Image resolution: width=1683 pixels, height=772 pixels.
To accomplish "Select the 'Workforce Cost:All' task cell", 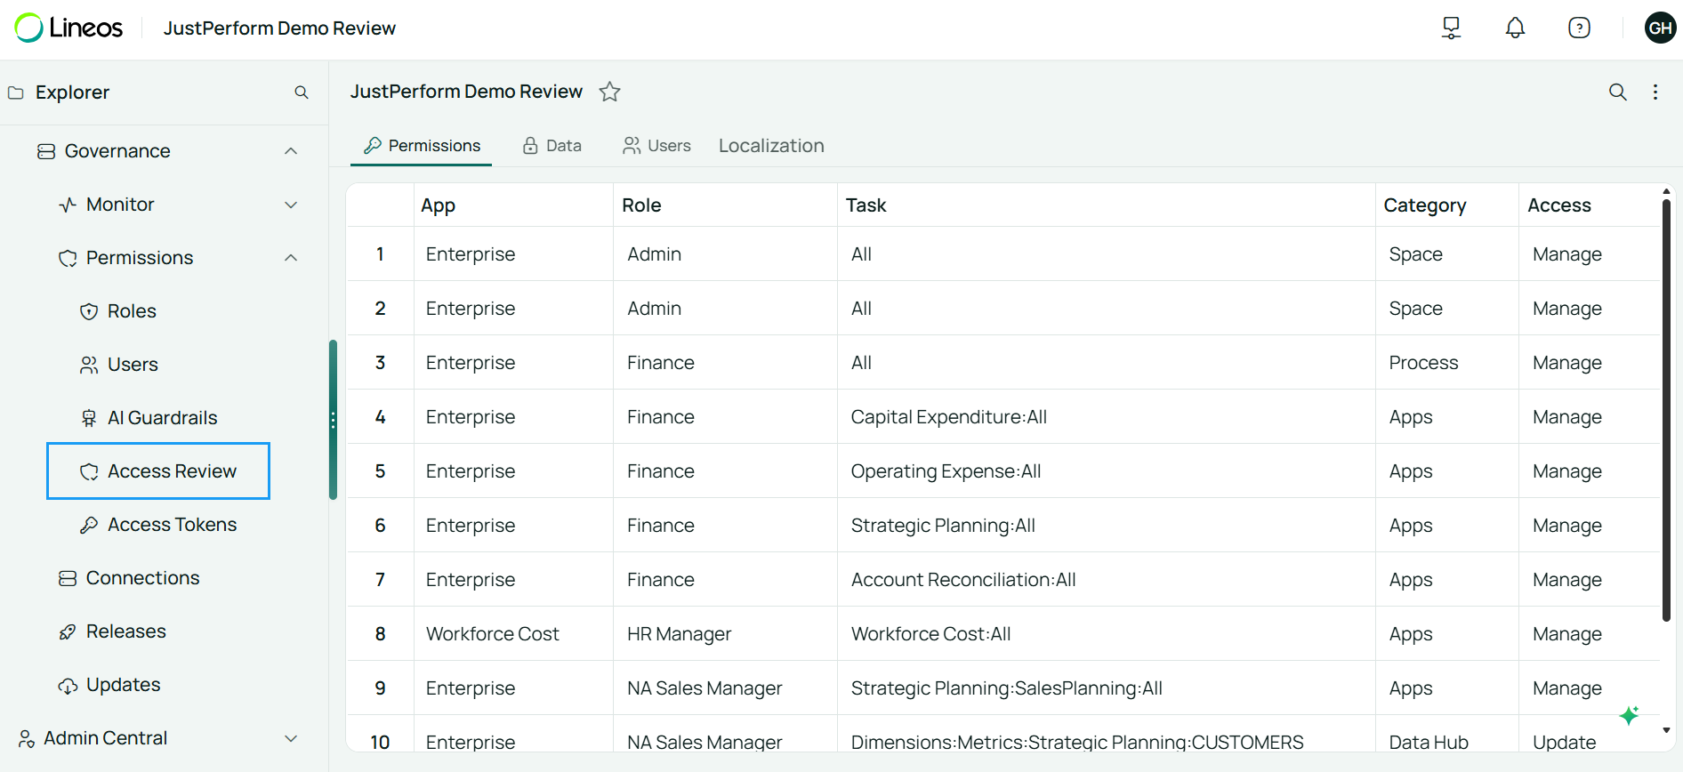I will tap(1107, 634).
